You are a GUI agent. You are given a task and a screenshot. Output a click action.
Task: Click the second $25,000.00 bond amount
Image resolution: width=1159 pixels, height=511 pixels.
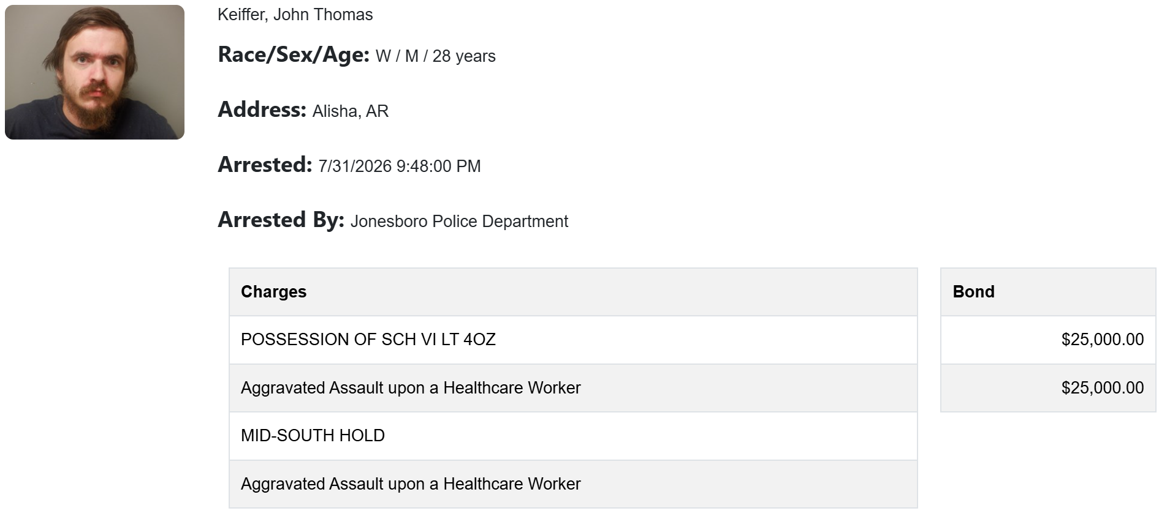pyautogui.click(x=1103, y=388)
